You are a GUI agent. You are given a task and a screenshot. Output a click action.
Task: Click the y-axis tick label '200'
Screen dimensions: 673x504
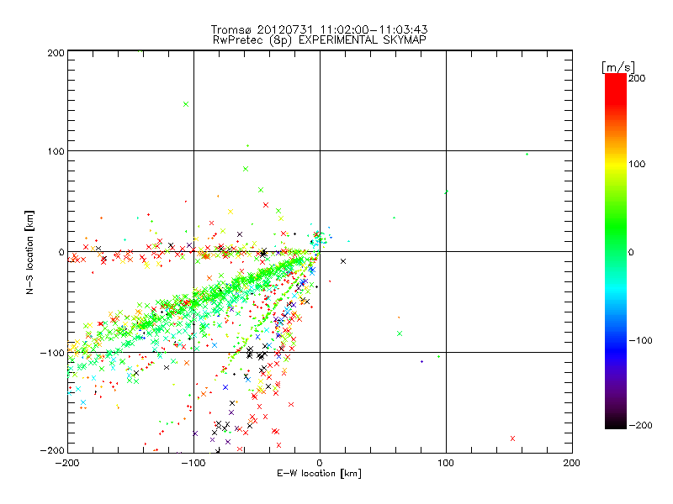[56, 53]
